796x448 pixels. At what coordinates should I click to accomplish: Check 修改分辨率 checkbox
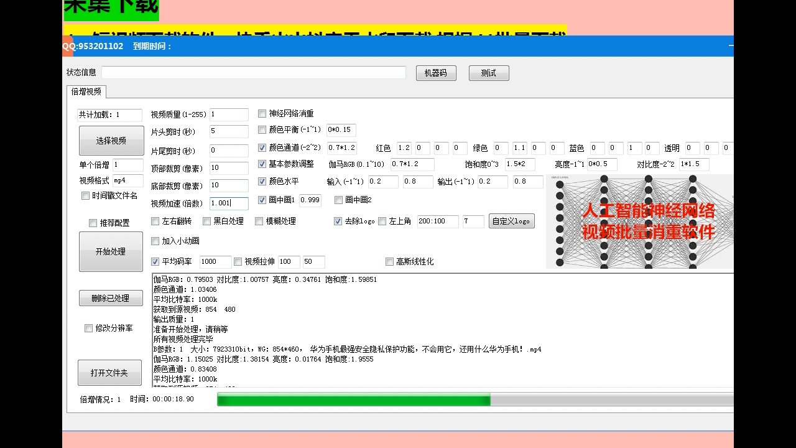[89, 328]
